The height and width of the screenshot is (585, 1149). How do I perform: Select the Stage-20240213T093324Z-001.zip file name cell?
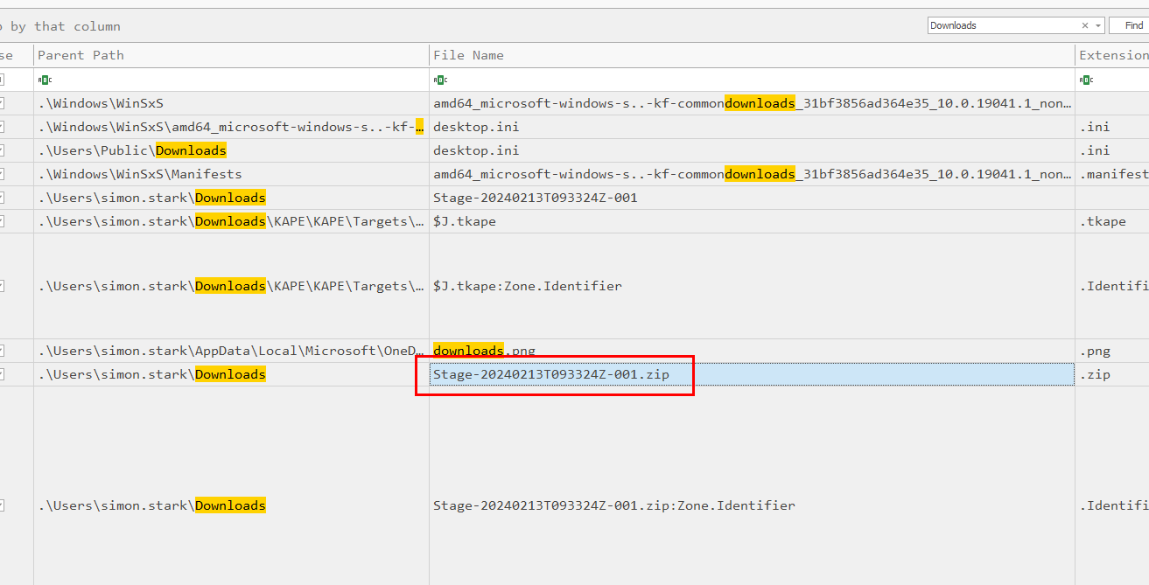click(x=551, y=374)
